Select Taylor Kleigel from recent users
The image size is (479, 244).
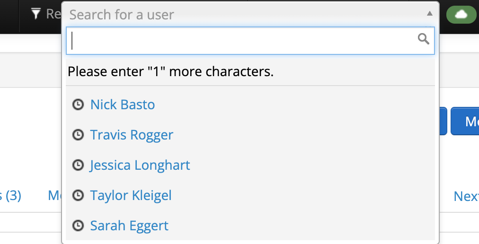point(131,195)
